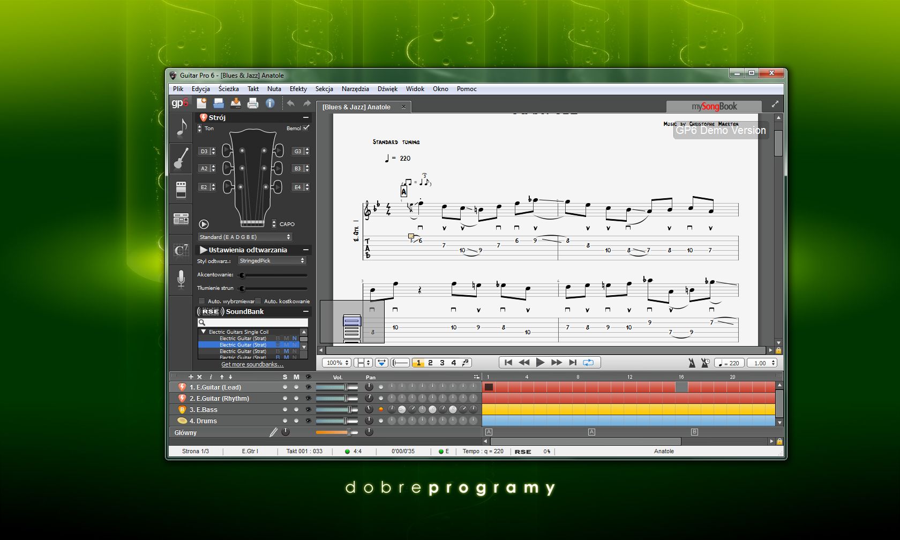Toggle the metronome icon
This screenshot has height=540, width=900.
692,363
